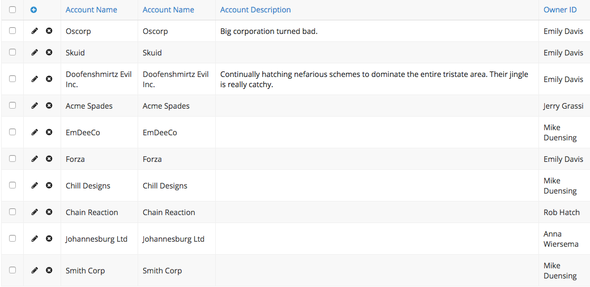Delete the Oscorp row
Viewport: 590px width, 287px height.
(49, 31)
